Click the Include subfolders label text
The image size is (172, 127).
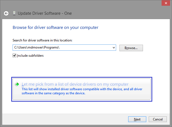[x=30, y=56]
